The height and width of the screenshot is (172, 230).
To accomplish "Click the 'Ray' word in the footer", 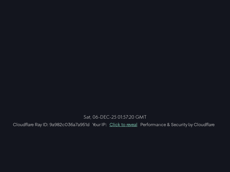I will point(38,125).
